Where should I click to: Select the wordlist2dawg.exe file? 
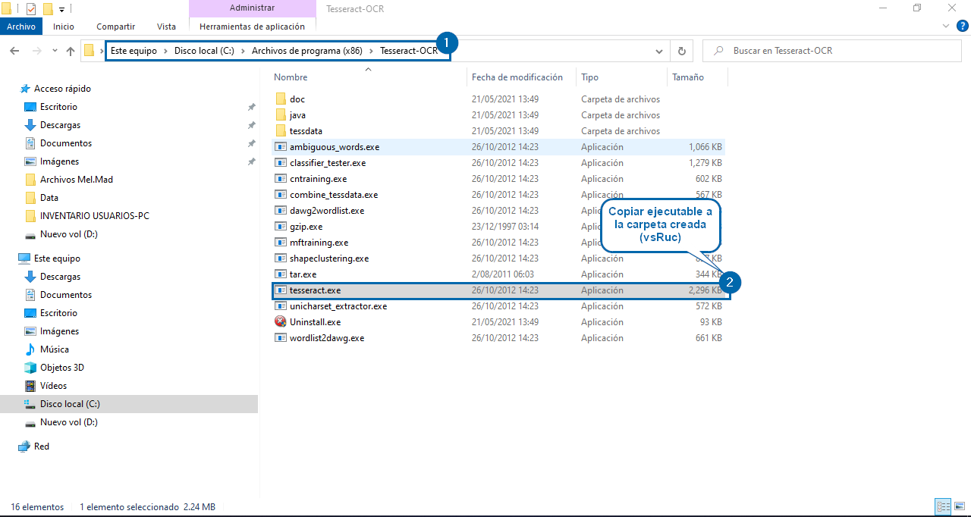tap(498, 338)
